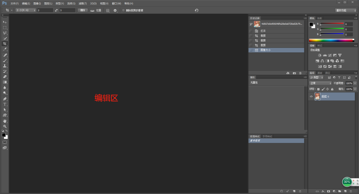Click the Brightness/Contrast sun adjustment icon
The width and height of the screenshot is (359, 194).
coord(320,55)
